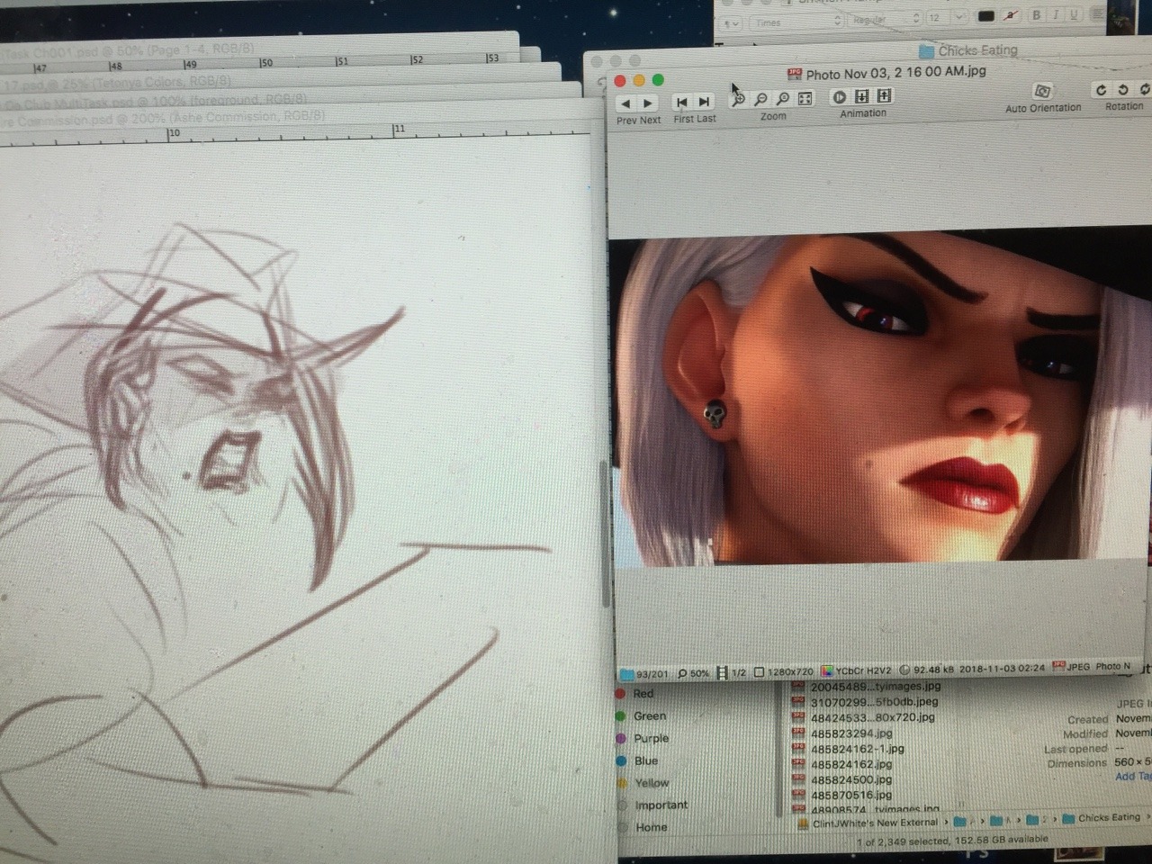Click the 1/2 frame status entry

pyautogui.click(x=731, y=672)
